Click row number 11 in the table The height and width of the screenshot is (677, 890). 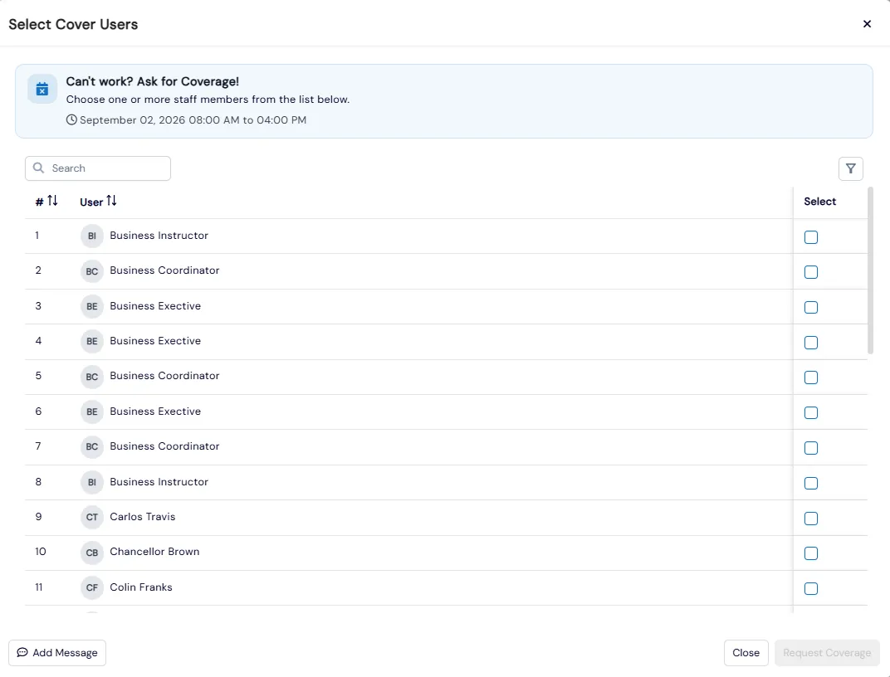point(38,587)
